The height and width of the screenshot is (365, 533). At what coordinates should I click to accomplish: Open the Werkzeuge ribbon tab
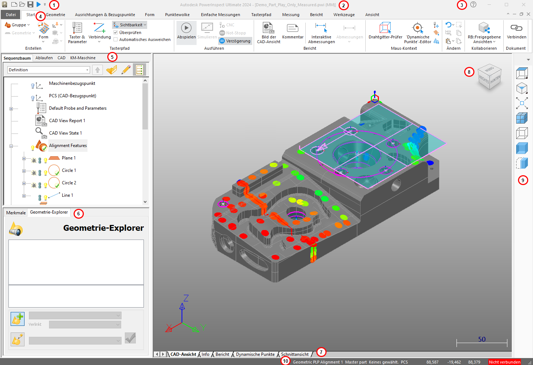pyautogui.click(x=344, y=15)
